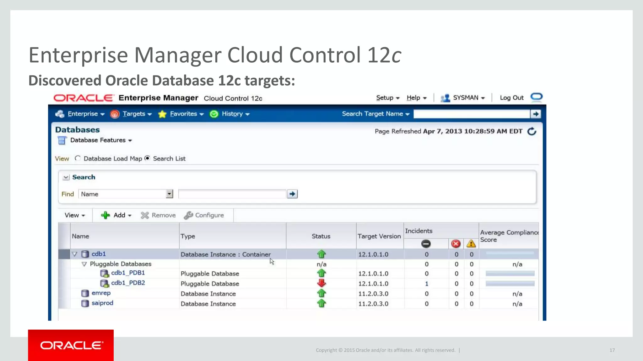This screenshot has width=643, height=361.
Task: Open the Find Name combo box
Action: (x=126, y=194)
